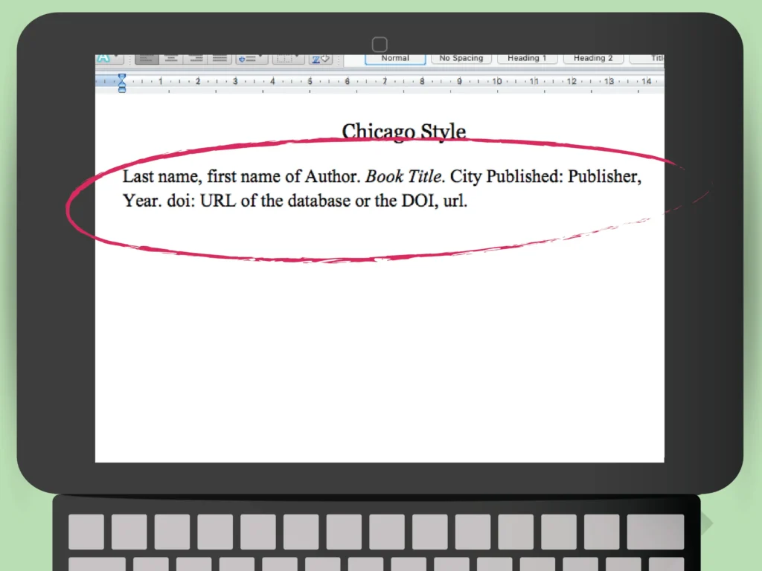Apply justify text alignment
Image resolution: width=762 pixels, height=571 pixels.
(220, 58)
